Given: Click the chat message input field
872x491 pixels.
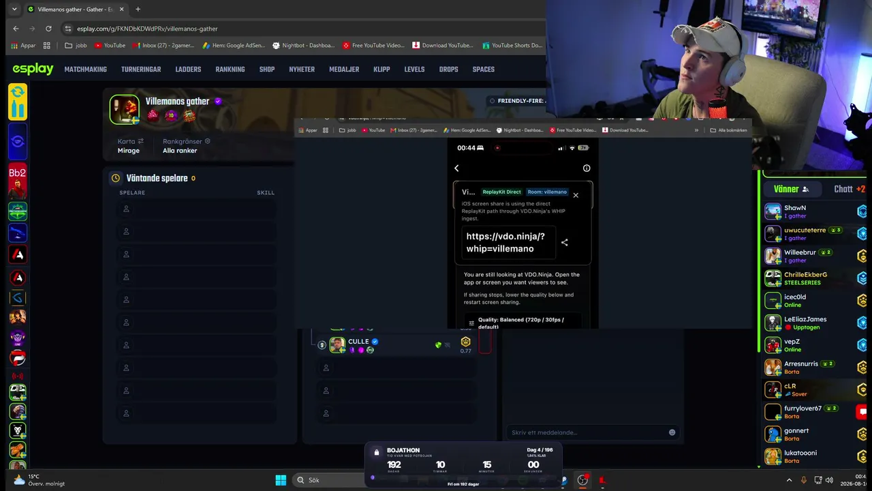Looking at the screenshot, I should 593,432.
